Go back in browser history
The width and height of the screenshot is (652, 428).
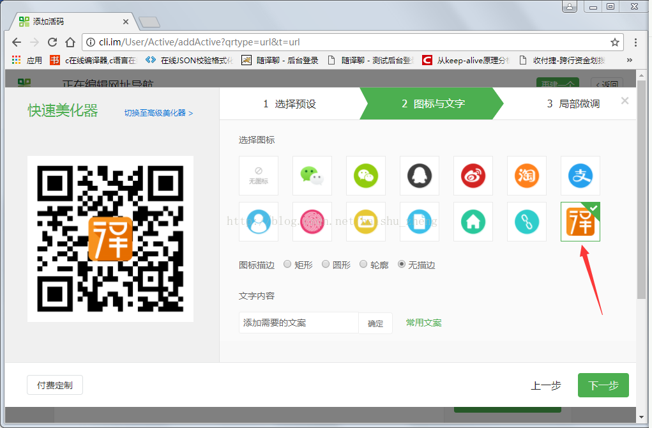click(17, 42)
